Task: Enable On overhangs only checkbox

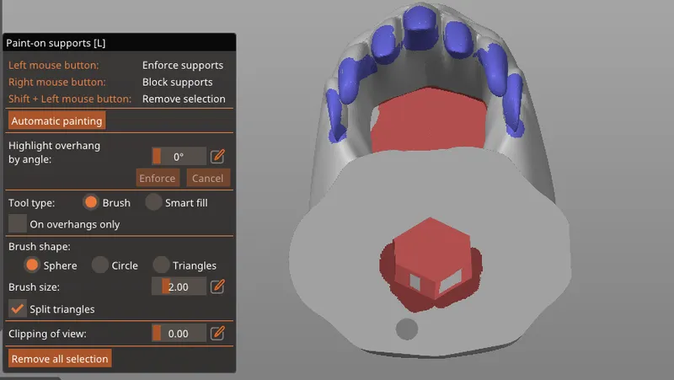Action: pos(17,224)
